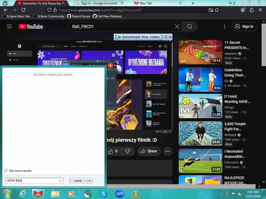
Task: Click Download this video button
Action: pos(139,37)
